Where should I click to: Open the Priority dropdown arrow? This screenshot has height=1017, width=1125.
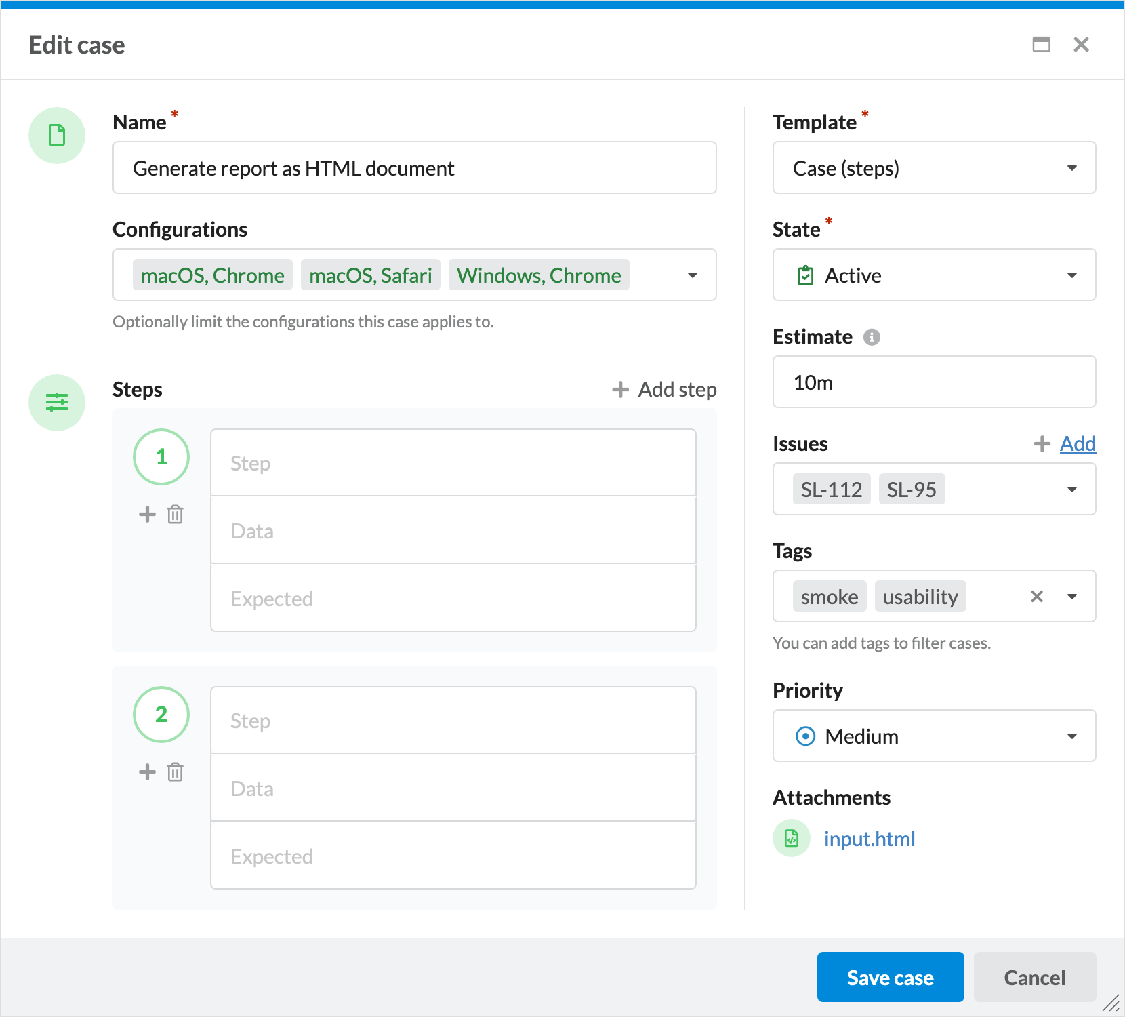(x=1072, y=736)
